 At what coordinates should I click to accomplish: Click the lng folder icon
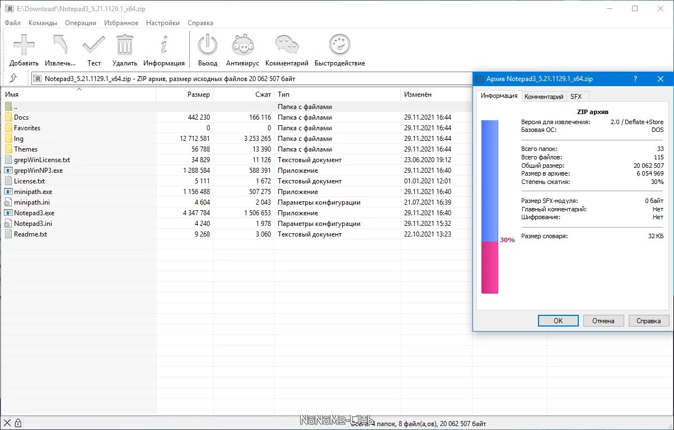[8, 139]
